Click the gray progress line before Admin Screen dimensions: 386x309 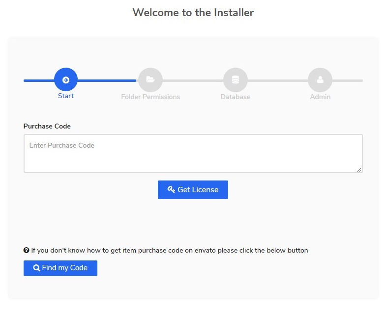pos(278,80)
